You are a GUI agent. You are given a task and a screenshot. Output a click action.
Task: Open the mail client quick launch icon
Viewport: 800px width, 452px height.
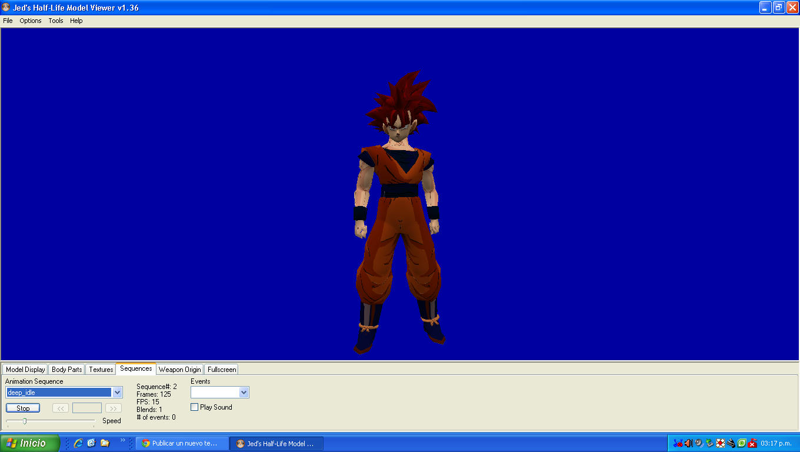(91, 443)
